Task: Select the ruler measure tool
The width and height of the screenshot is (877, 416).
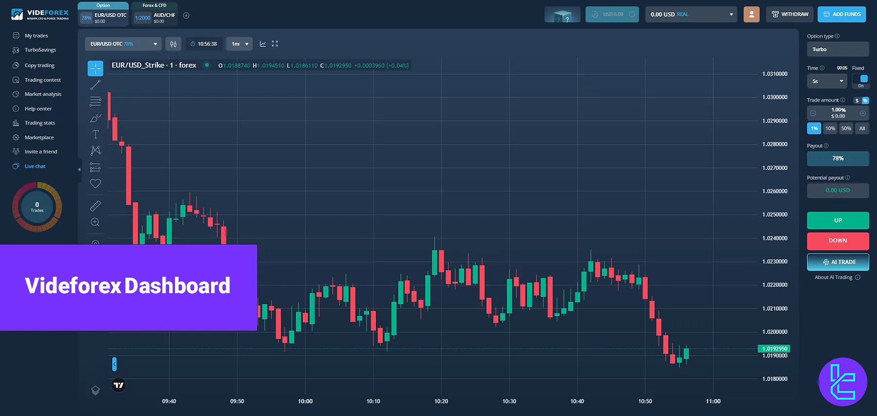Action: pyautogui.click(x=95, y=206)
